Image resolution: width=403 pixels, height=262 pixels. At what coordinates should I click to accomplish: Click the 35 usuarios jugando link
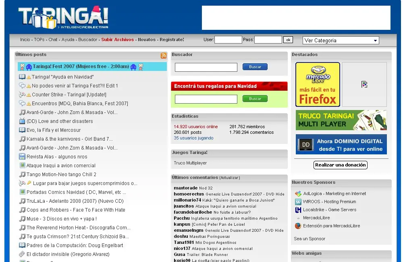(193, 138)
